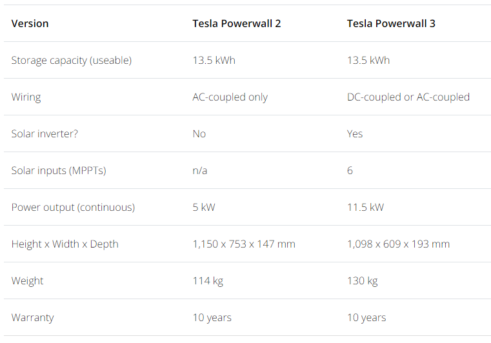Click the Yes value for solar inverter
The image size is (491, 343).
pos(354,134)
